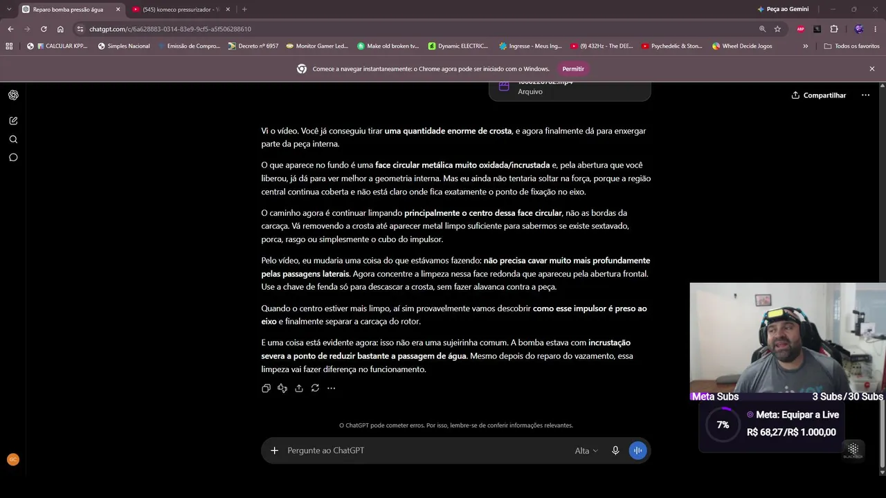886x498 pixels.
Task: Open the Wheel Decide Jogos bookmark
Action: tap(742, 46)
